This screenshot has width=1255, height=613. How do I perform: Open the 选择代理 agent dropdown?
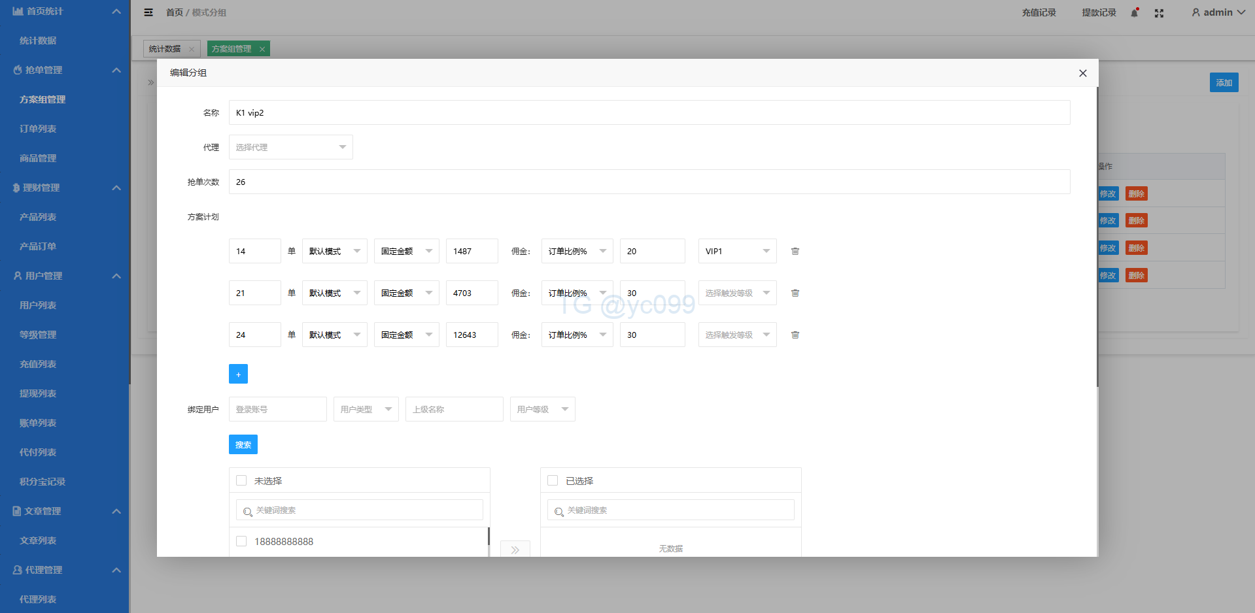click(x=290, y=147)
